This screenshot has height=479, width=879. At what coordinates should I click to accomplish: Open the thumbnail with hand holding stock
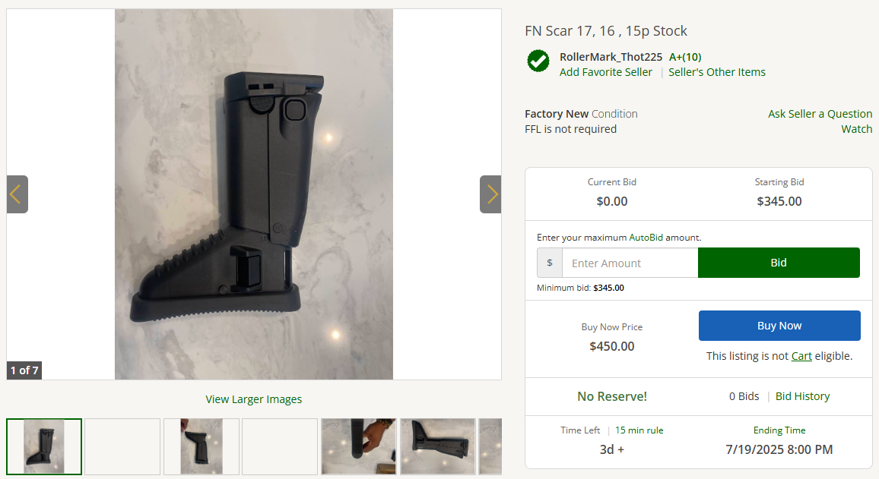(x=359, y=446)
